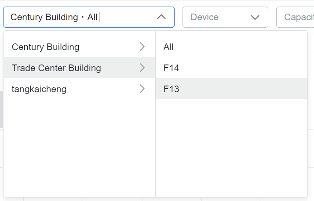
Task: Choose All floors option
Action: pos(168,47)
